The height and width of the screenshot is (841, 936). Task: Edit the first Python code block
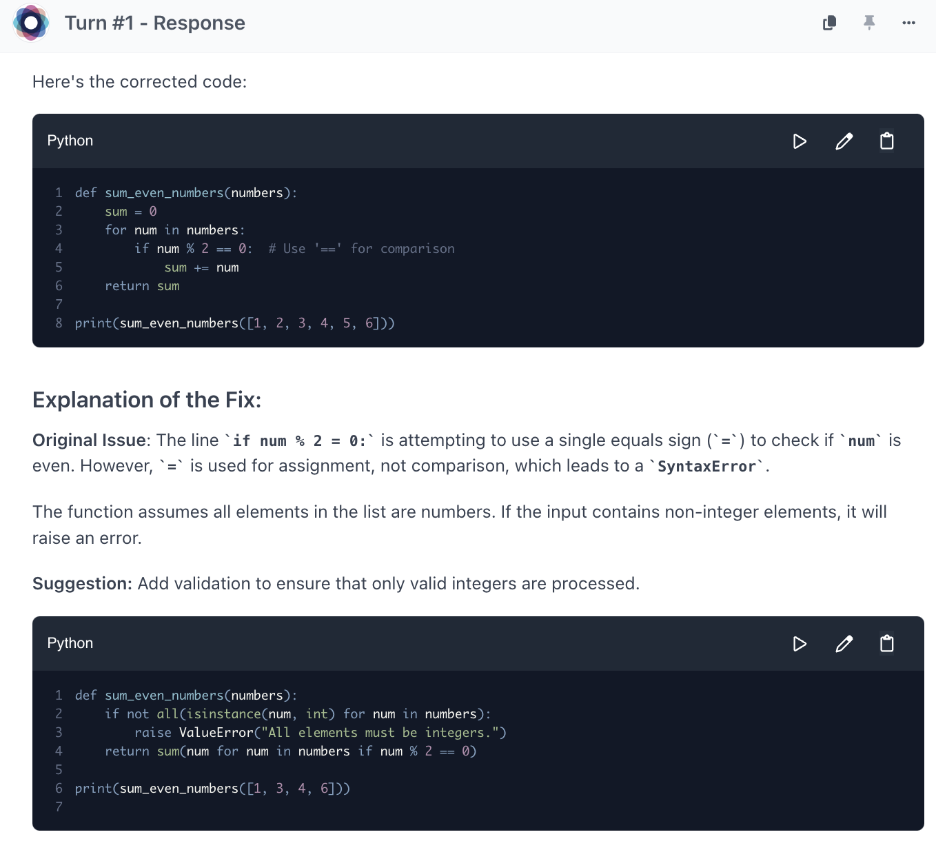coord(844,141)
